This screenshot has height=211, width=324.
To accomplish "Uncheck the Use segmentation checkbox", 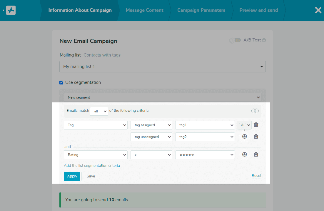I will (61, 82).
